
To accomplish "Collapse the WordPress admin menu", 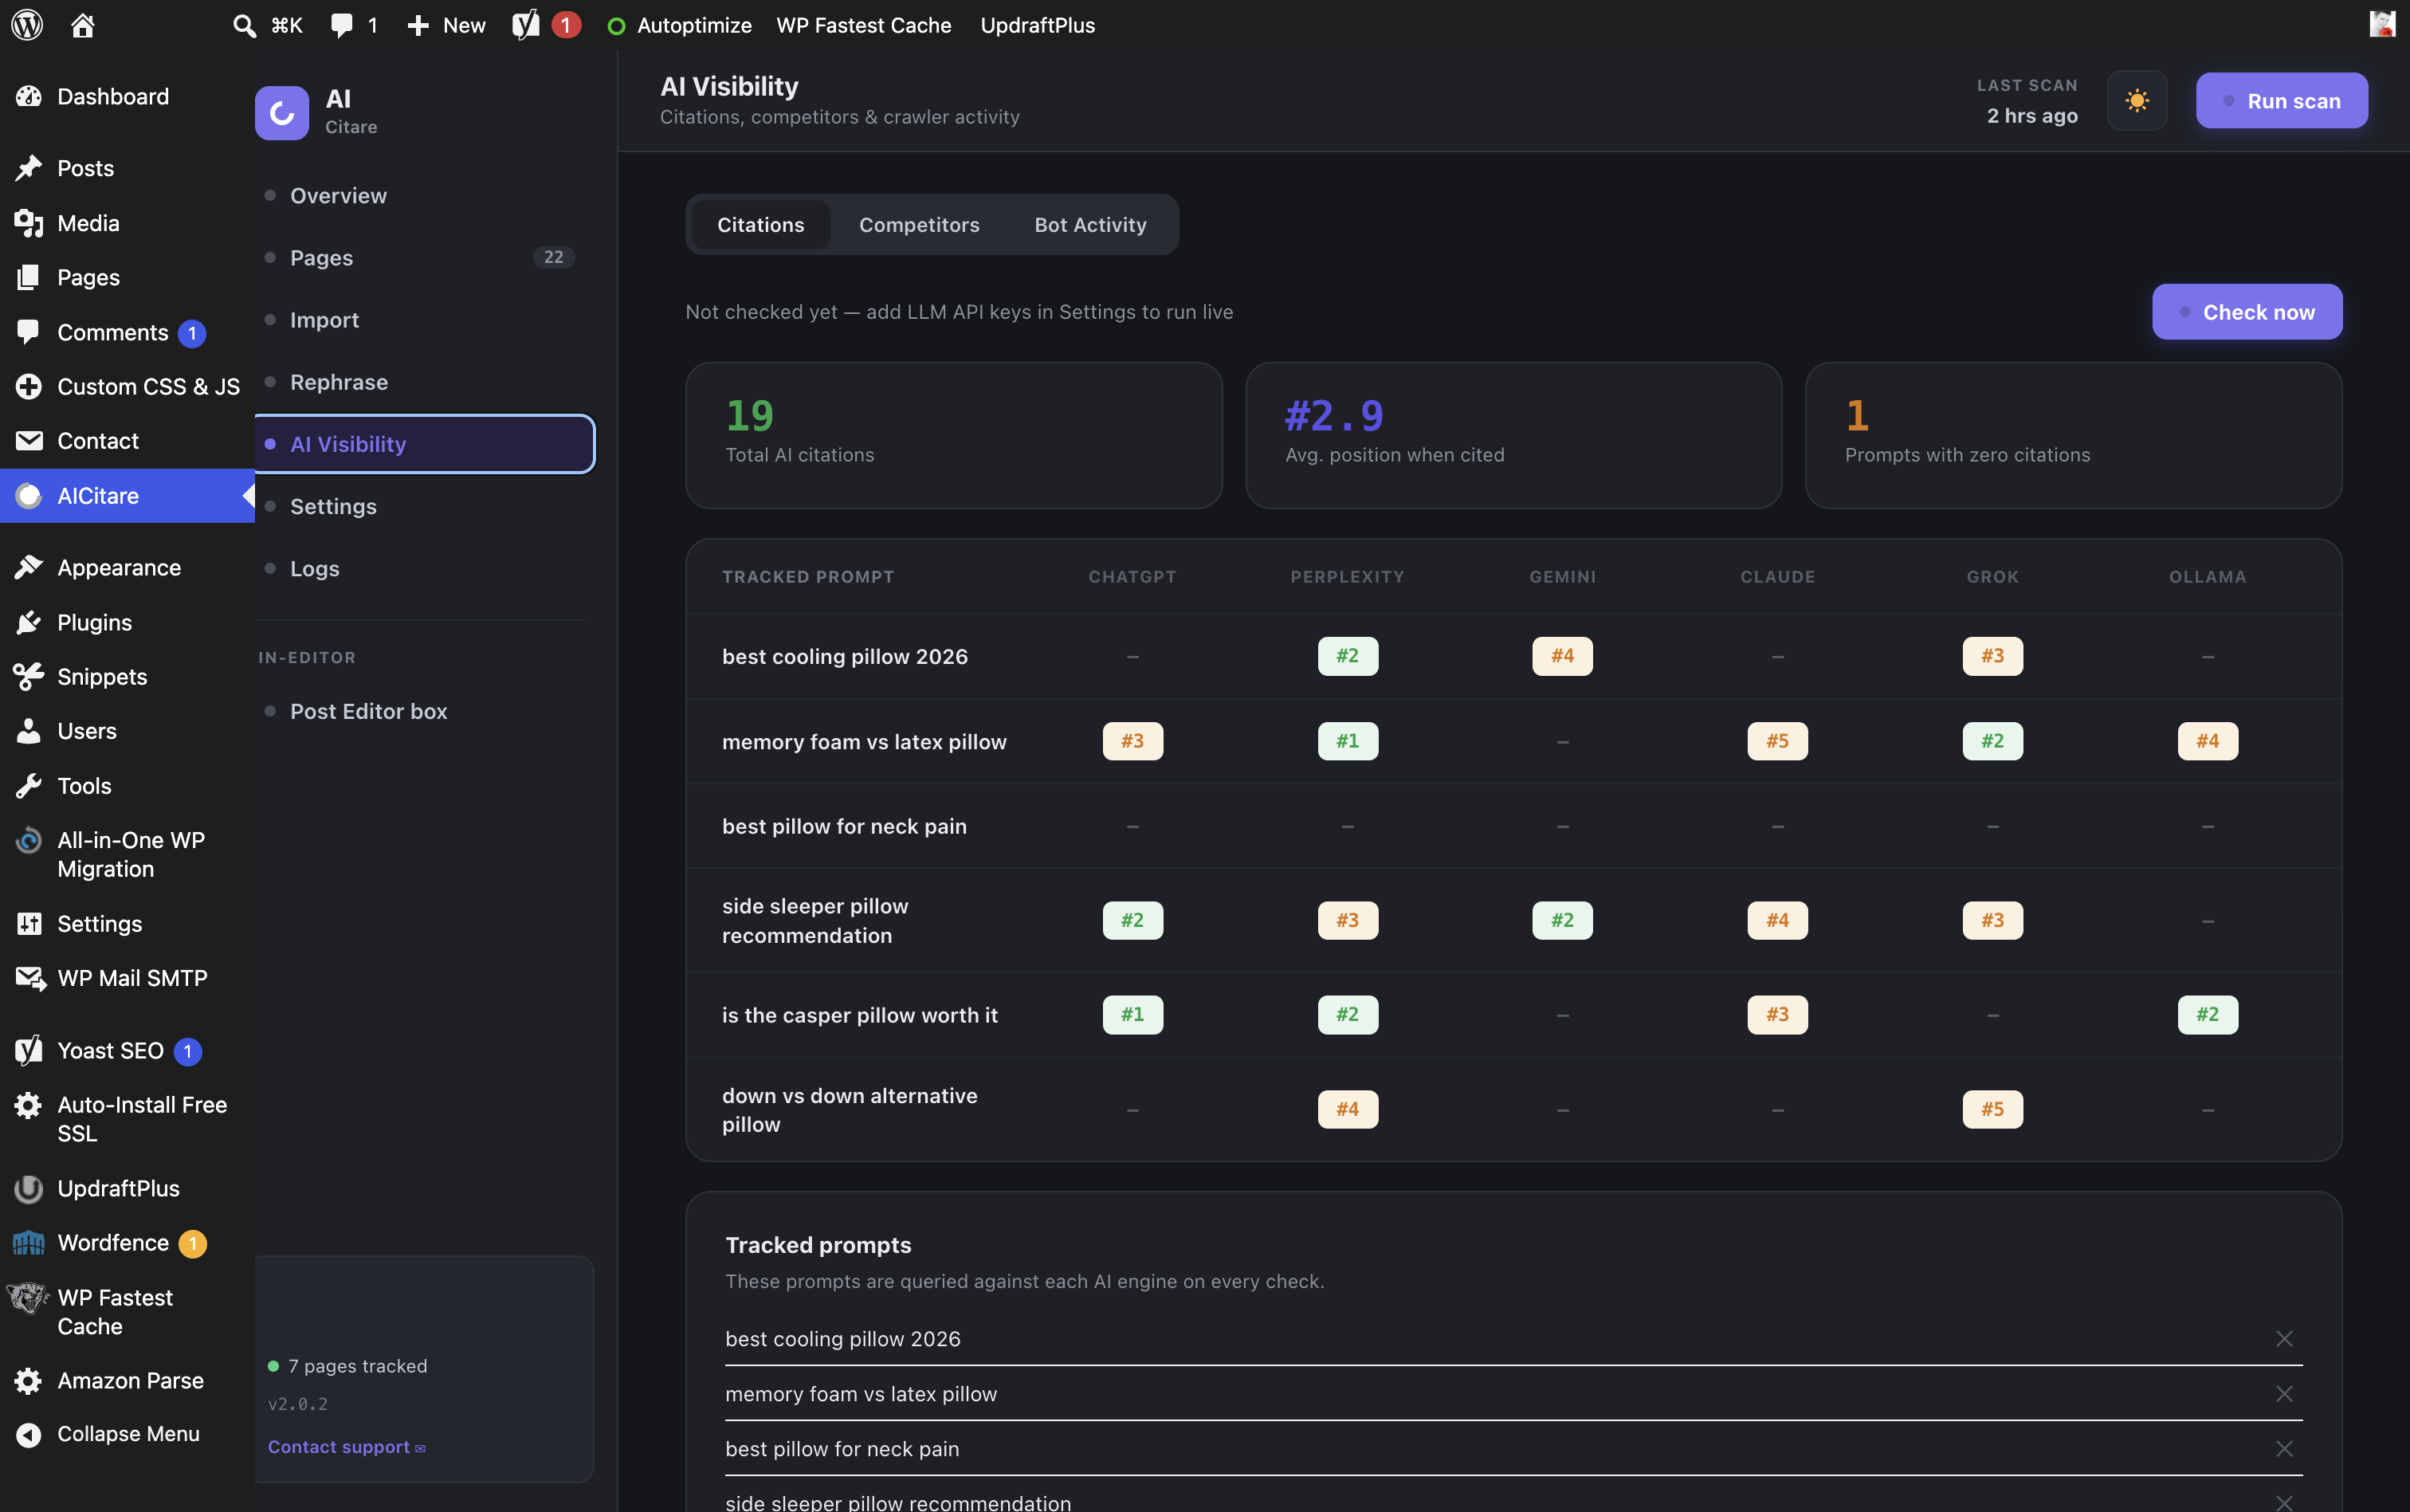I will 128,1434.
